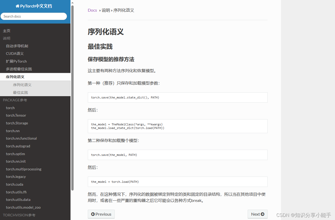335x220 pixels.
Task: Click the 保存模型的推荐方法 subheading
Action: [111, 59]
